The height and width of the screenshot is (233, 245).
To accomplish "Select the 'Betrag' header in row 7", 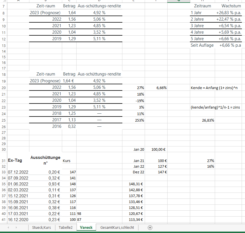I will (x=69, y=6).
